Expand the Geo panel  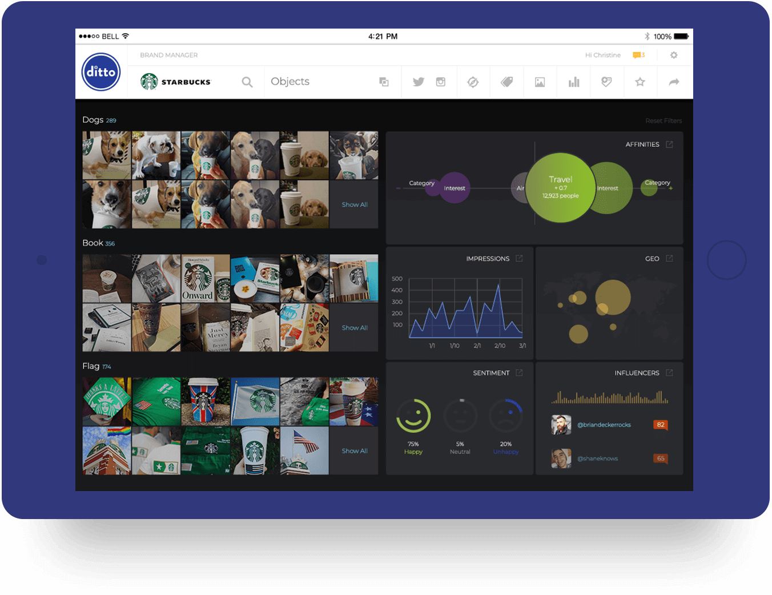pyautogui.click(x=669, y=259)
